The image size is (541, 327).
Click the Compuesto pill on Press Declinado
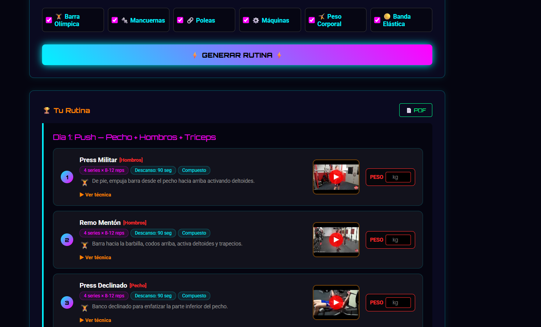pyautogui.click(x=194, y=296)
